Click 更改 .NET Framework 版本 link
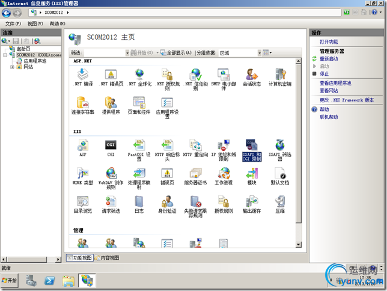 pyautogui.click(x=347, y=100)
